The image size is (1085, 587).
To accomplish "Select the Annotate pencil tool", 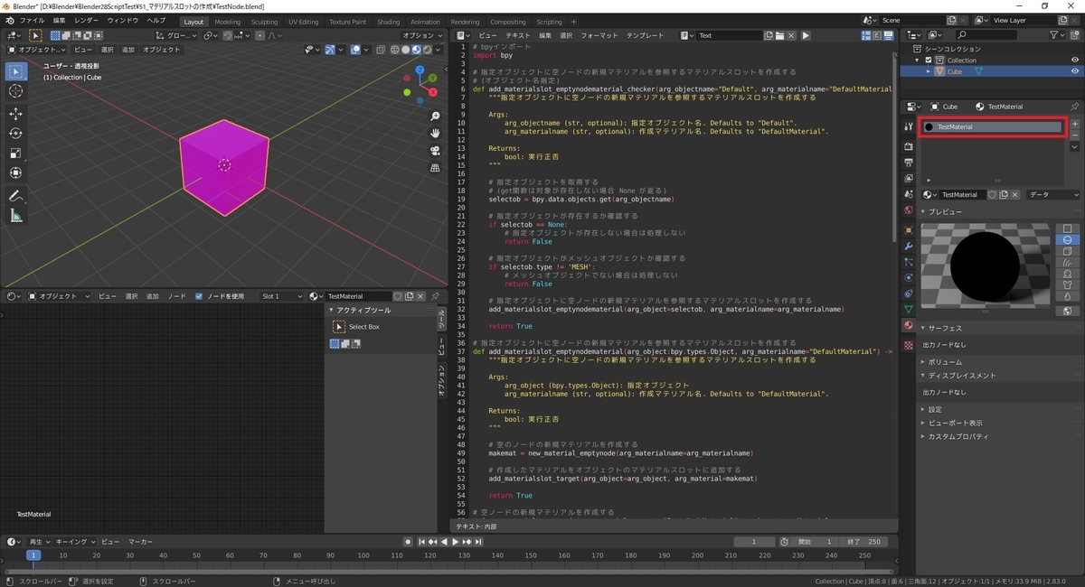I will coord(16,196).
